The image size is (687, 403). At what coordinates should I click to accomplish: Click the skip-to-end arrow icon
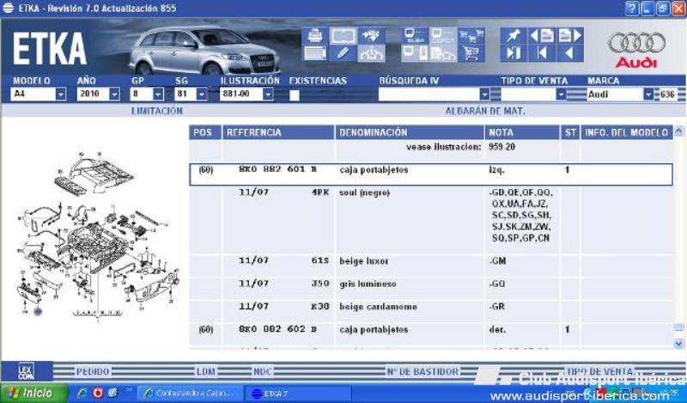(x=514, y=53)
